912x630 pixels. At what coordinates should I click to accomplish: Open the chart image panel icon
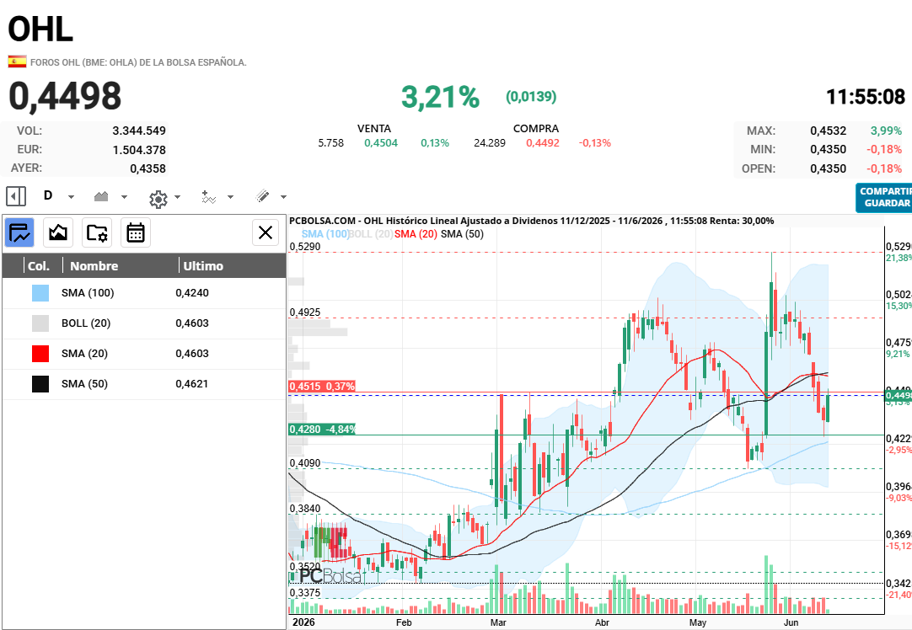[x=58, y=233]
